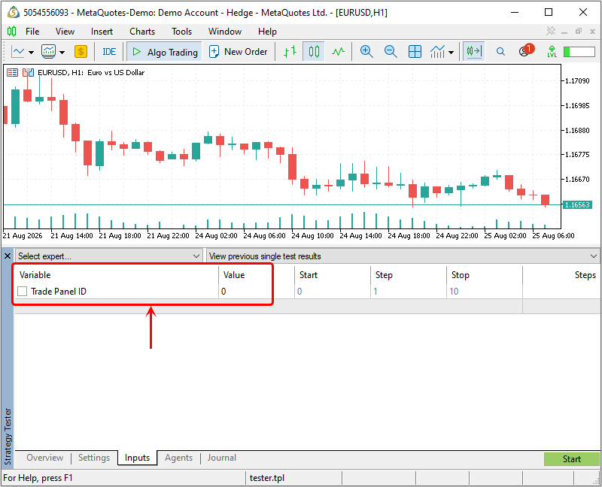Click the Trade Panel ID value field

[x=257, y=292]
